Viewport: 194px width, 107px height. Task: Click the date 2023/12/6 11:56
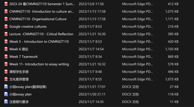(x=91, y=4)
